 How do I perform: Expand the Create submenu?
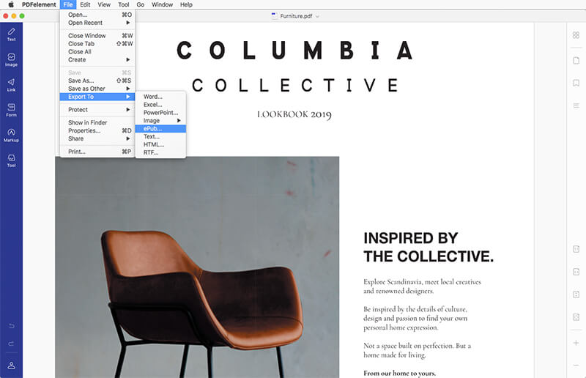[x=97, y=60]
